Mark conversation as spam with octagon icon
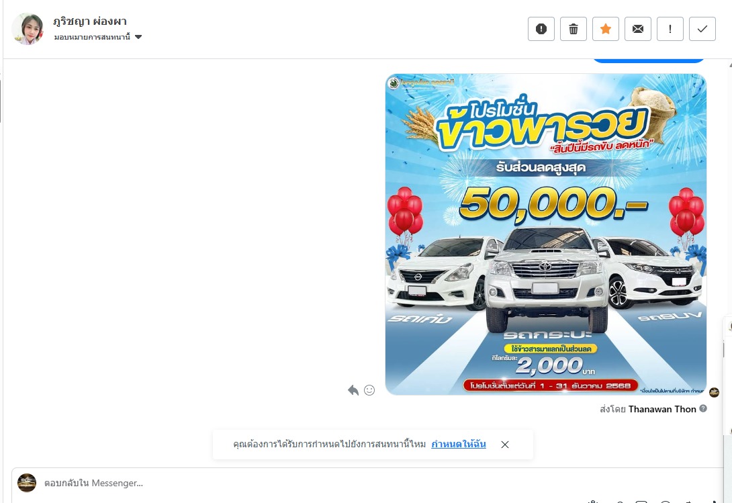This screenshot has width=732, height=503. pyautogui.click(x=541, y=29)
